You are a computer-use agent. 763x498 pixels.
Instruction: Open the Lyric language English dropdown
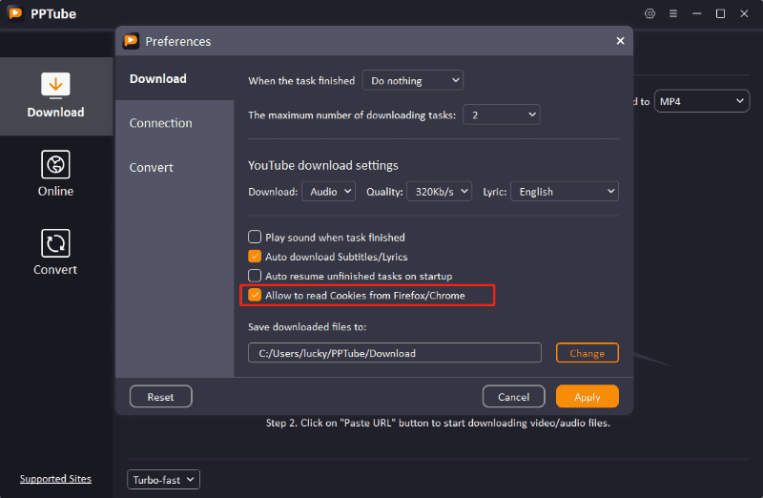click(565, 192)
